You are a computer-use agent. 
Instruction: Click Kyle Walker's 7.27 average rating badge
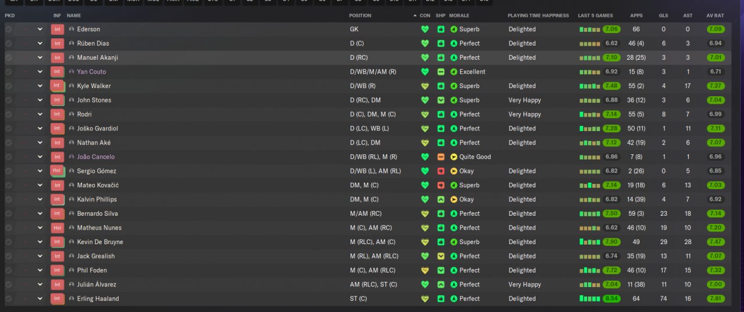coord(716,86)
